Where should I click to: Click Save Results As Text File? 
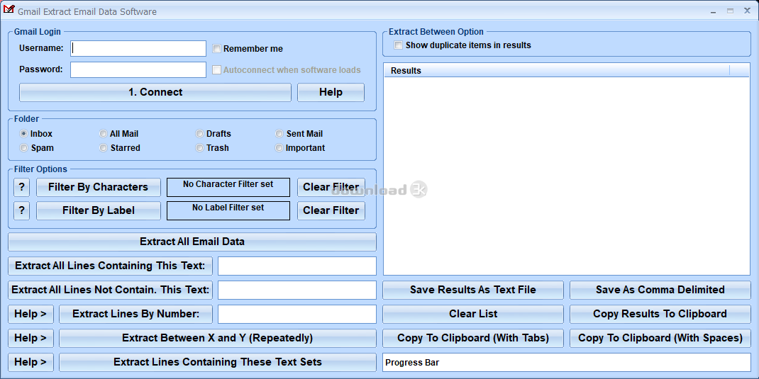(x=473, y=290)
